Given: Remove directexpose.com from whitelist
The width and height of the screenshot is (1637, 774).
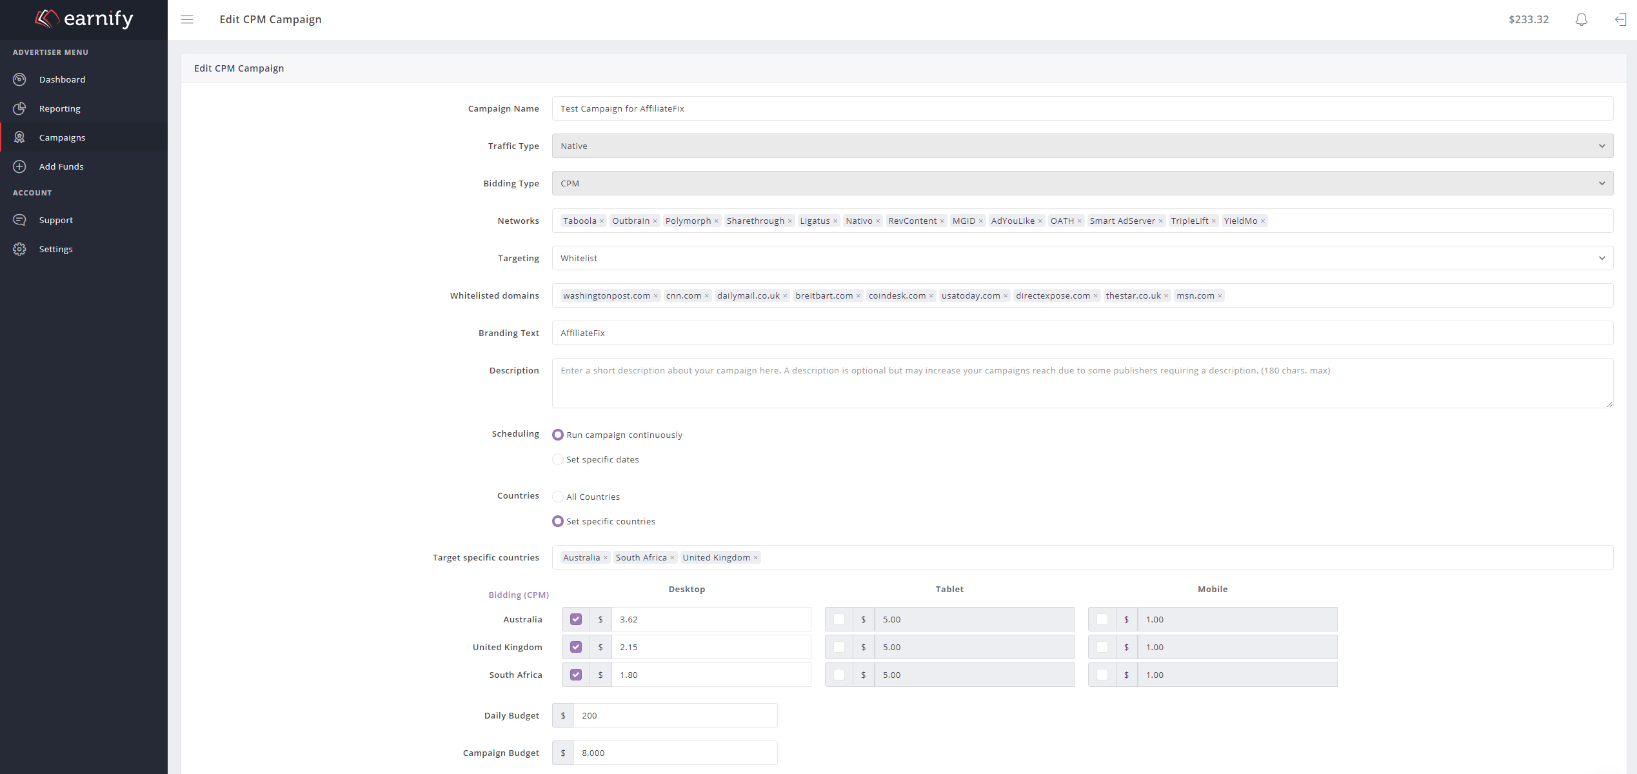Looking at the screenshot, I should point(1095,296).
